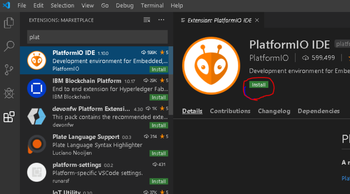This screenshot has height=194, width=350.
Task: Click the runarsf publisher name
Action: pyautogui.click(x=61, y=181)
